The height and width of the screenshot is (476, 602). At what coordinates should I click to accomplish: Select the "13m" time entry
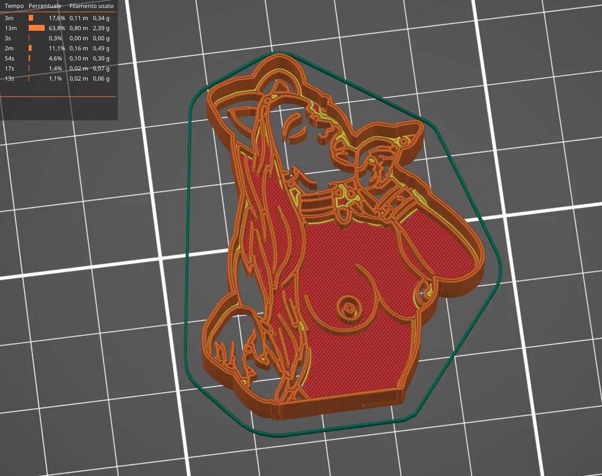[x=11, y=28]
